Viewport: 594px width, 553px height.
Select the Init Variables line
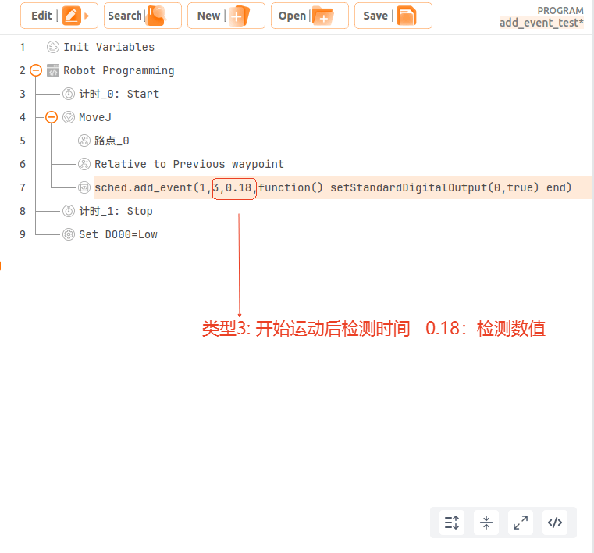point(108,47)
